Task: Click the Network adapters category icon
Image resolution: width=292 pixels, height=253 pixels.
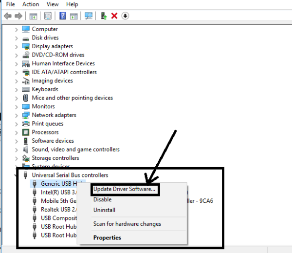Action: 26,116
